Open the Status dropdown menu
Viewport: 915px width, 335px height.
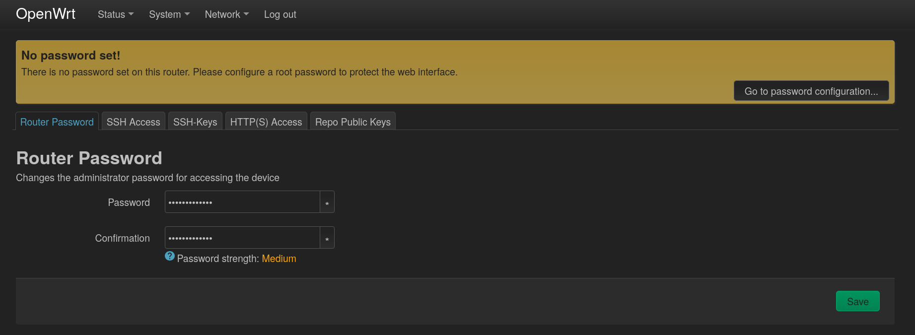coord(116,14)
